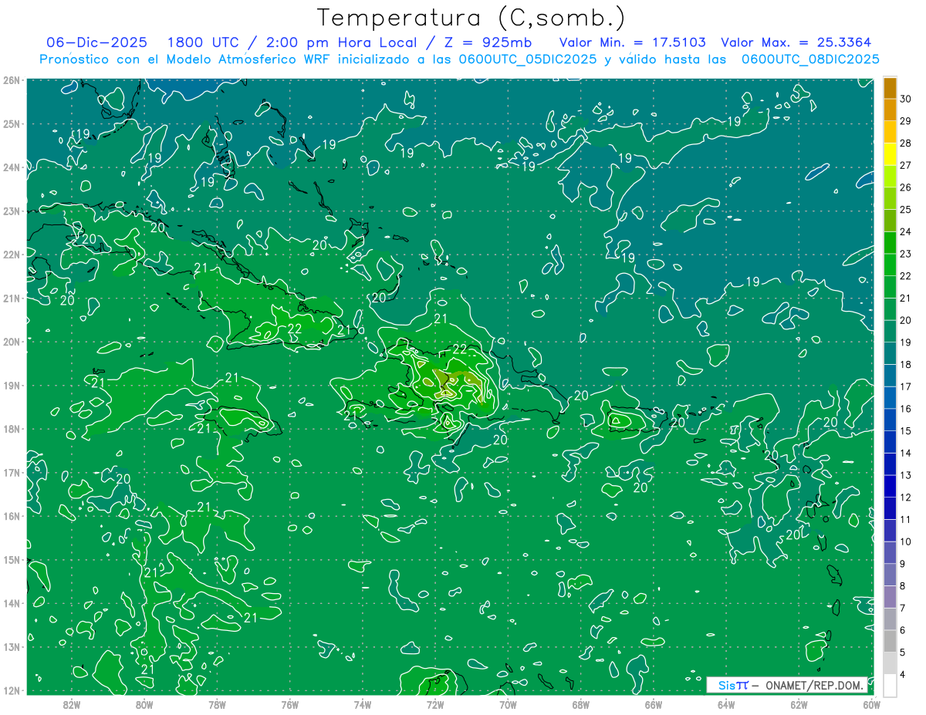
Task: Click the '78W' longitude axis label
Action: [217, 704]
